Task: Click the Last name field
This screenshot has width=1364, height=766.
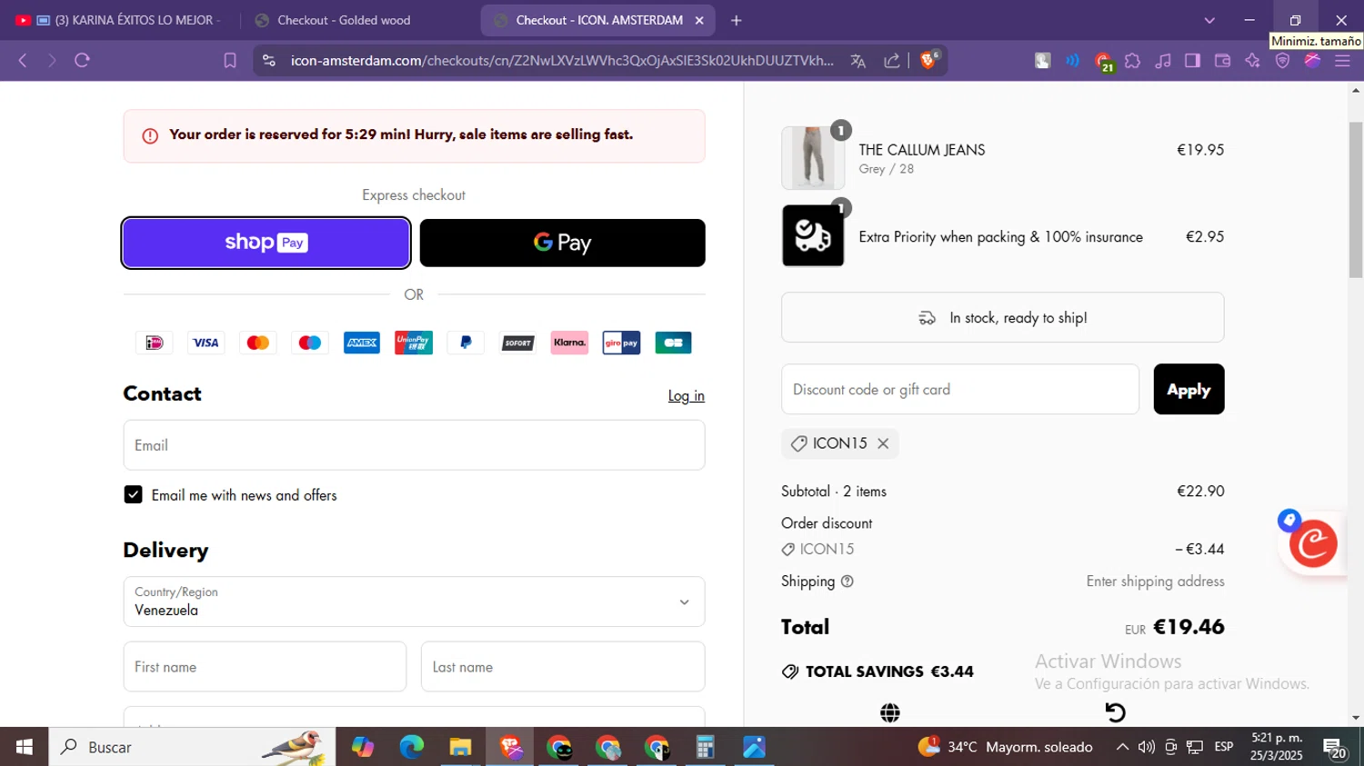Action: click(563, 667)
